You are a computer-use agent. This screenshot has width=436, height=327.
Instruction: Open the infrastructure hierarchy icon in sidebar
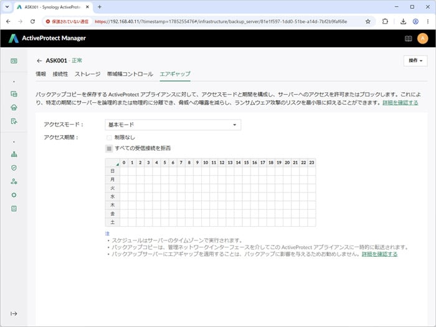[14, 154]
